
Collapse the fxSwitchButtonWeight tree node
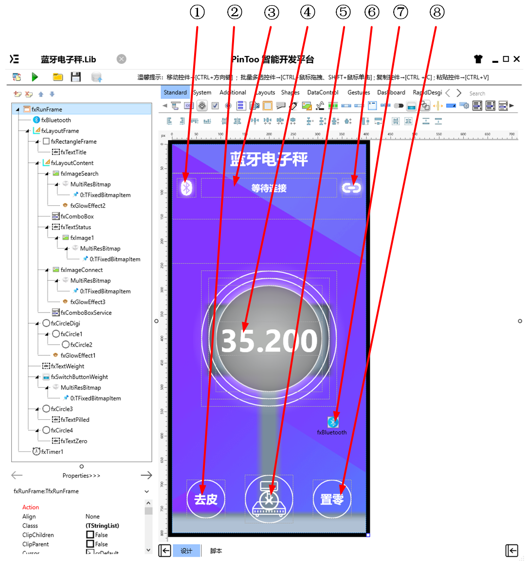[37, 377]
